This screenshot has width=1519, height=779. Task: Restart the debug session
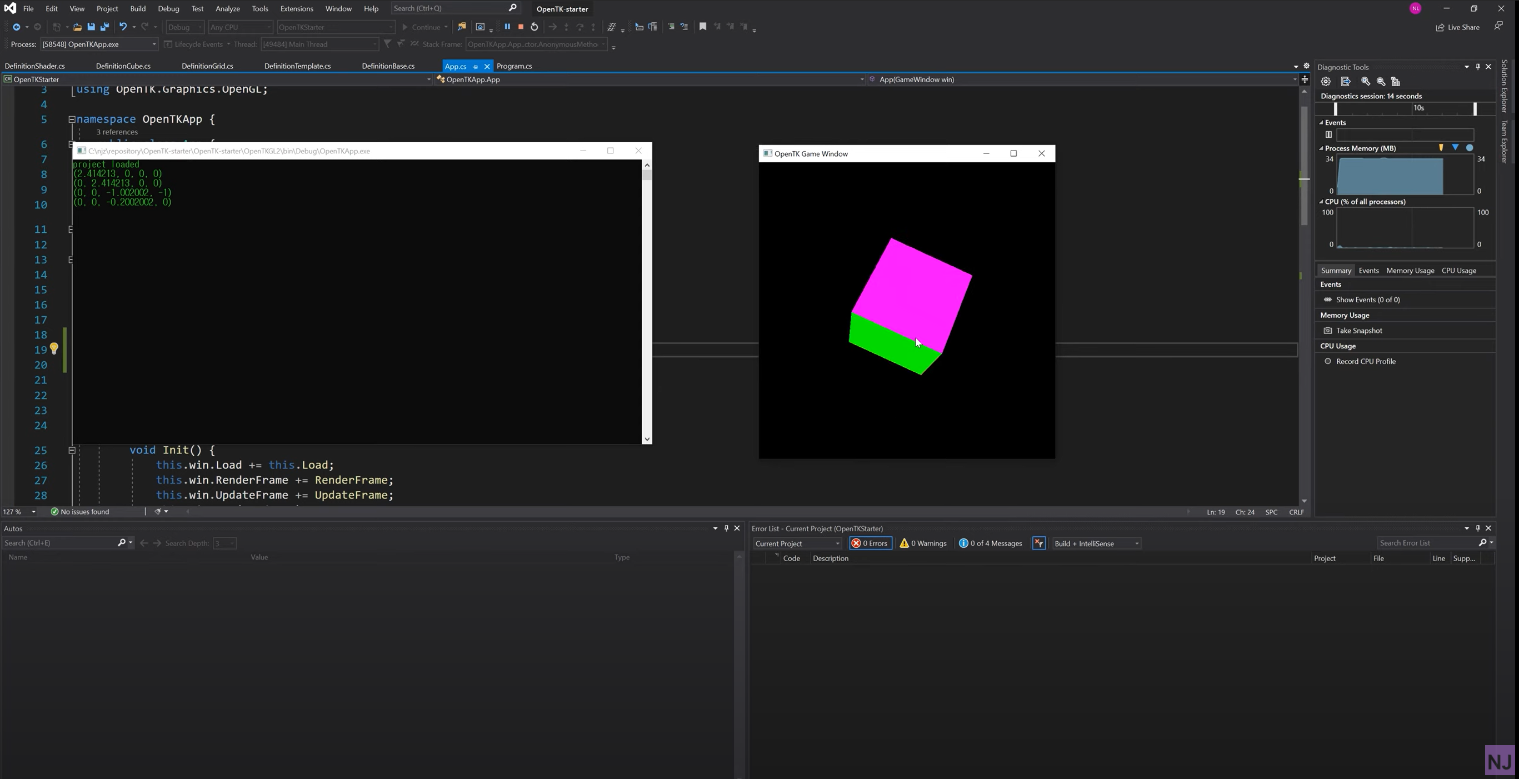(x=534, y=27)
